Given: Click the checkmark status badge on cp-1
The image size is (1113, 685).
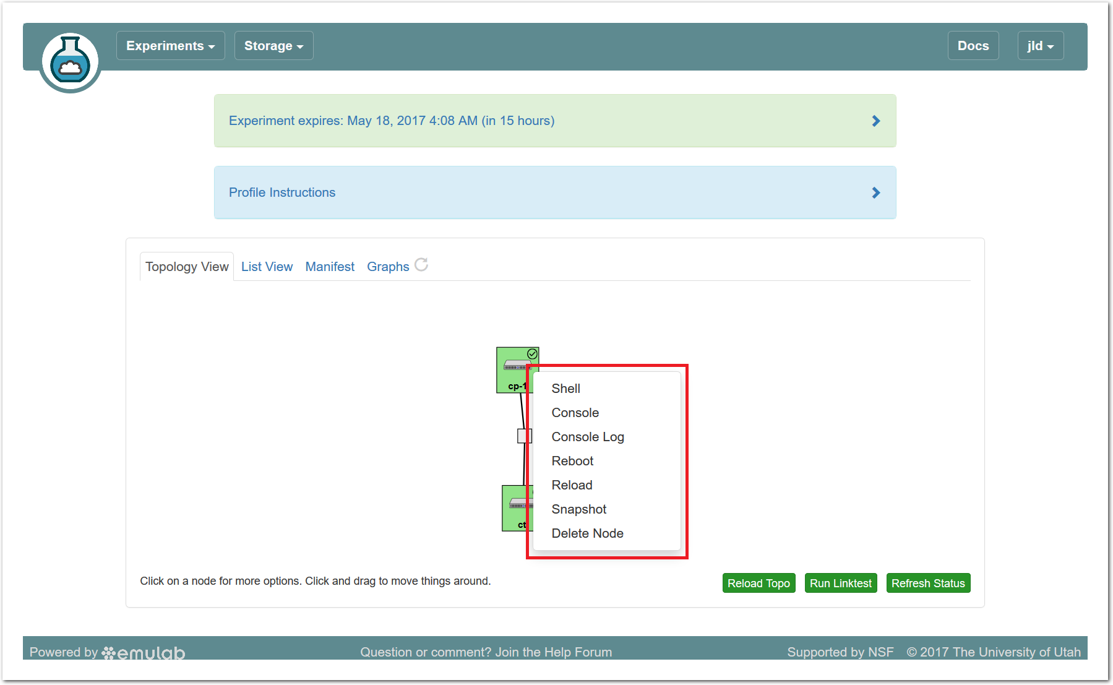Looking at the screenshot, I should pos(532,354).
